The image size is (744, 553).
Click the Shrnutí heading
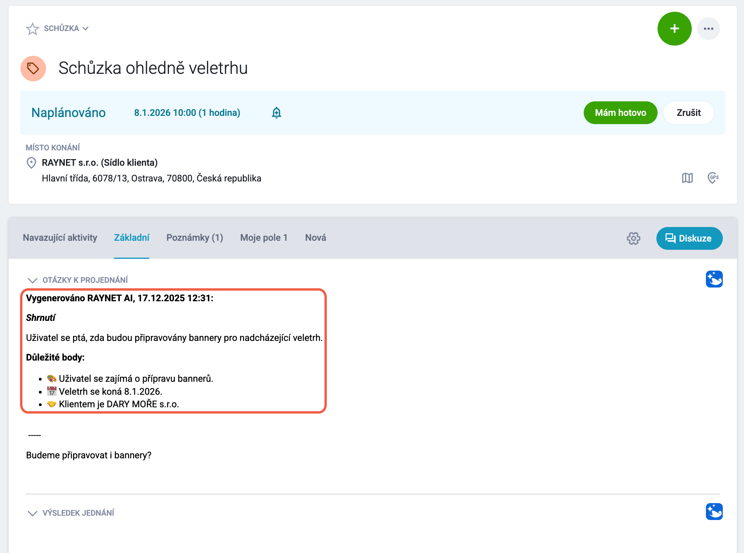pyautogui.click(x=41, y=318)
